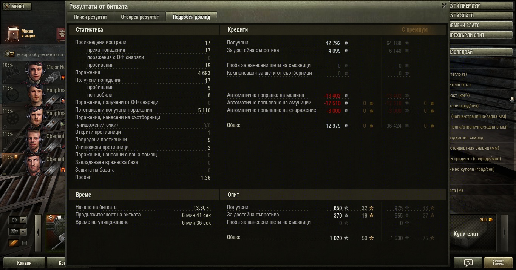Screen dimensions: 516x270
Task: Click the red book icon beside missions
Action: 61,34
